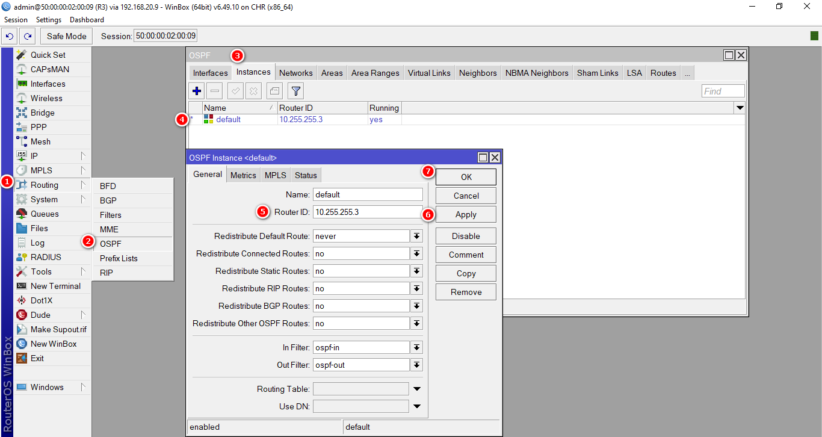Image resolution: width=822 pixels, height=437 pixels.
Task: Click the redo arrow in top toolbar
Action: tap(27, 36)
